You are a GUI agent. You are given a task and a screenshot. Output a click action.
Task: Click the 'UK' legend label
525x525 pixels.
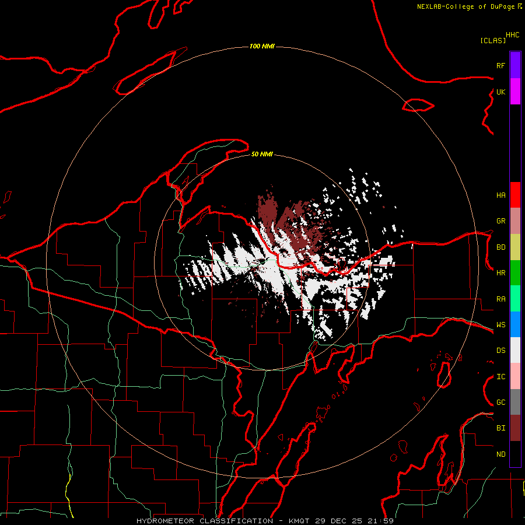point(501,92)
